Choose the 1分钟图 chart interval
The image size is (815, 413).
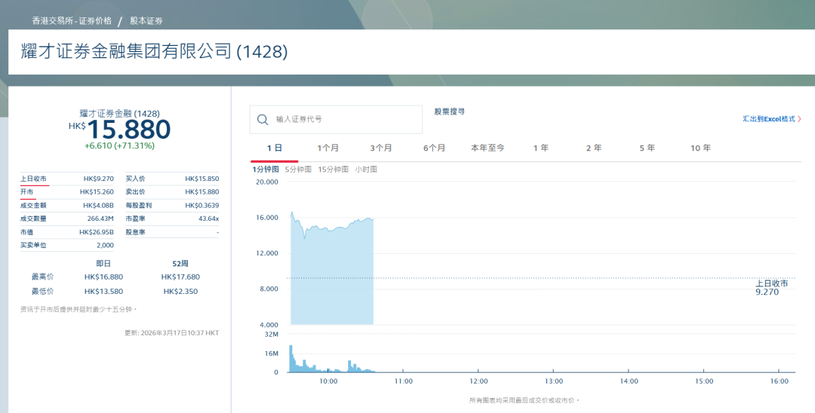coord(266,170)
